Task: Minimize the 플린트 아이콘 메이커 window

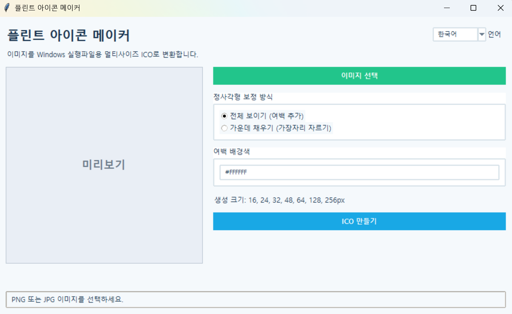Action: point(447,8)
